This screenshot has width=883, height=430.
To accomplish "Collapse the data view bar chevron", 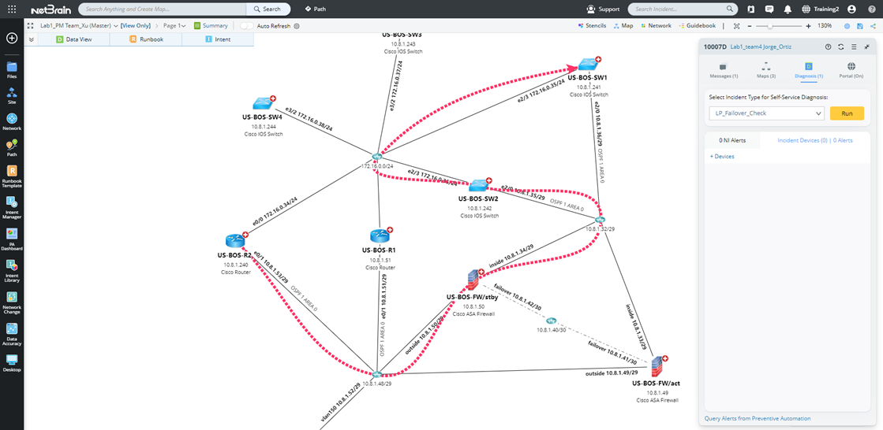I will point(31,39).
